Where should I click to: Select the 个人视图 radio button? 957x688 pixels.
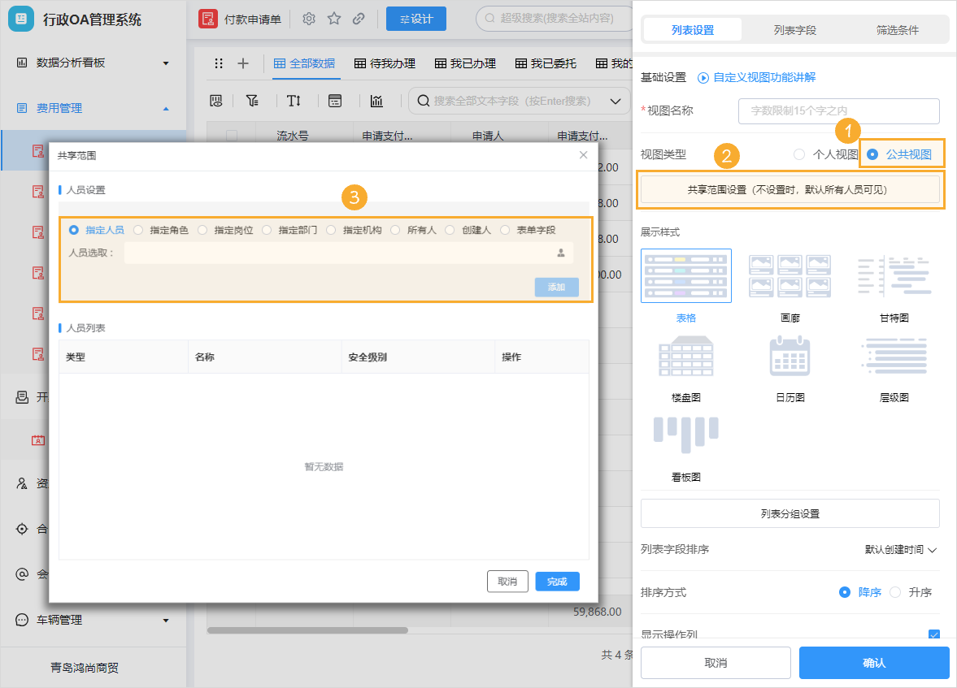799,154
